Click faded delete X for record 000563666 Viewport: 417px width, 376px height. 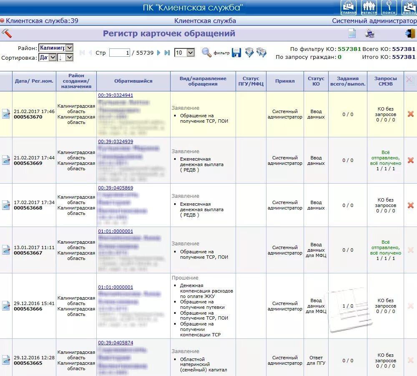coord(411,306)
